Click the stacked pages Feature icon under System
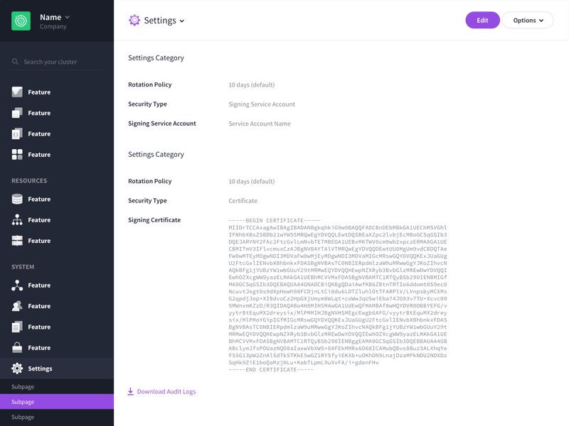 [17, 327]
